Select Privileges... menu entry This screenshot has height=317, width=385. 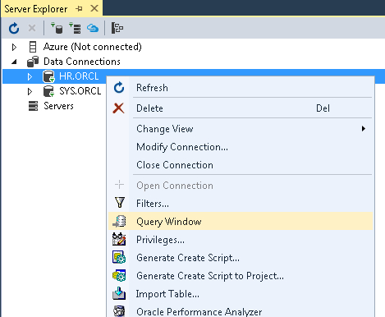tap(241, 240)
